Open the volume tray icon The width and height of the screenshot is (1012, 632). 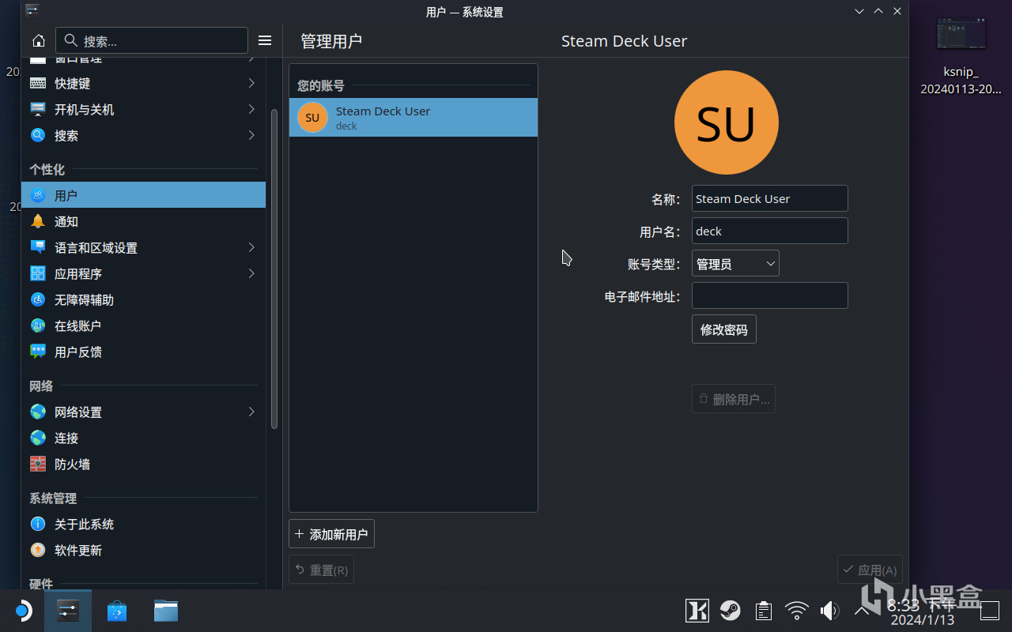(829, 611)
